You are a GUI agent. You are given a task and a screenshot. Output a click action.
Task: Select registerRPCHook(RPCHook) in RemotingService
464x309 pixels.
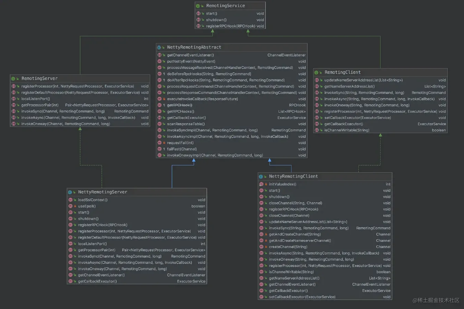pos(230,26)
